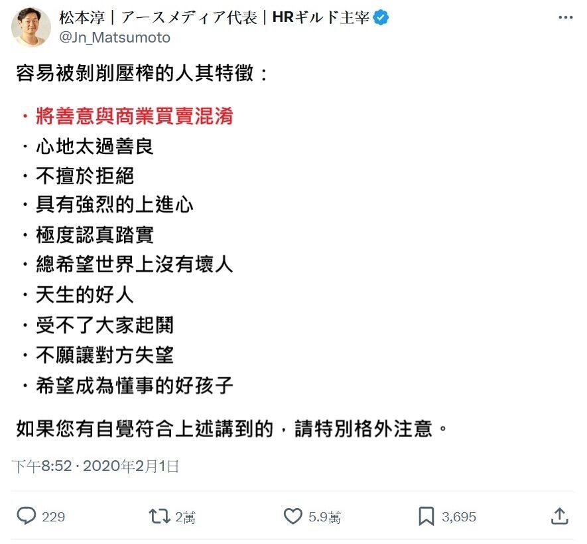Bookmark the tweet with the bookmark icon

426,516
